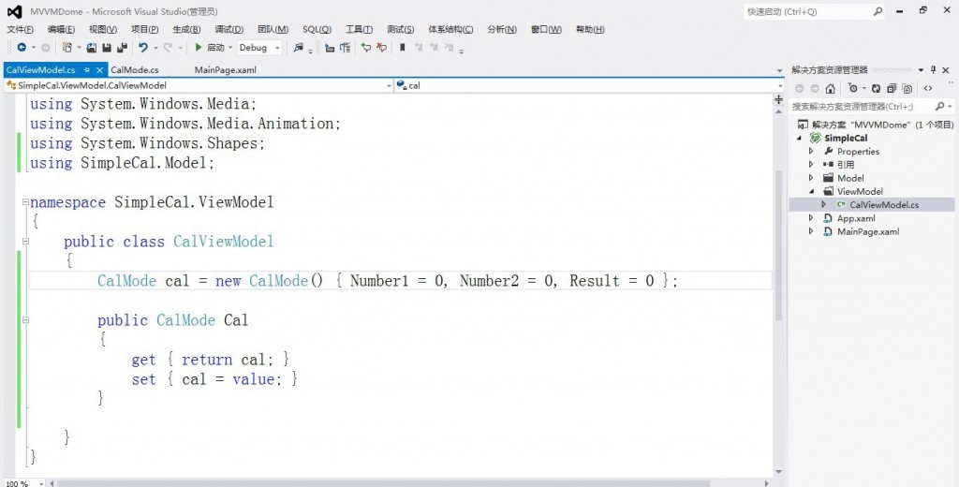Click the Uncomment Selection icon

point(382,47)
